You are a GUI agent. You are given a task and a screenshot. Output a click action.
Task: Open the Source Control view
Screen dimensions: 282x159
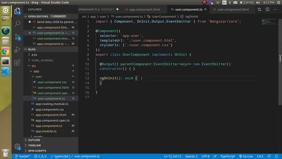(18, 37)
